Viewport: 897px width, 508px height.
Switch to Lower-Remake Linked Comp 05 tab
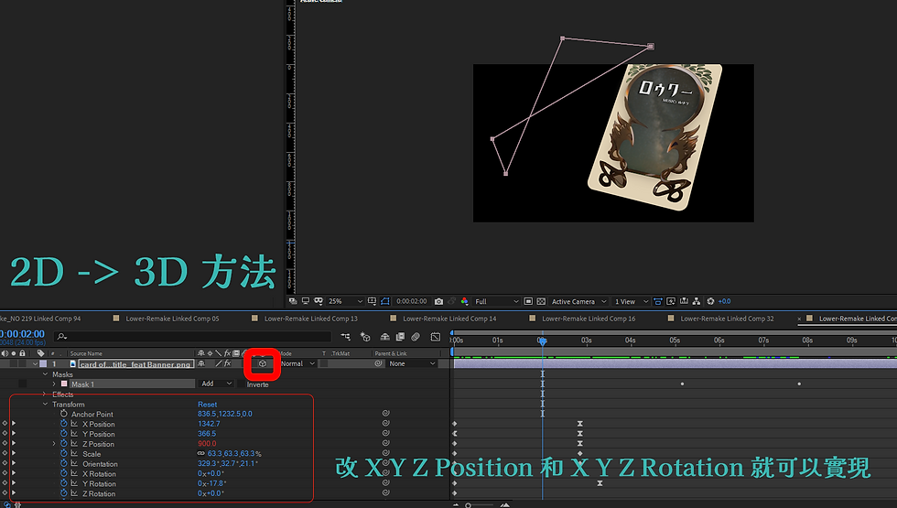pos(172,319)
